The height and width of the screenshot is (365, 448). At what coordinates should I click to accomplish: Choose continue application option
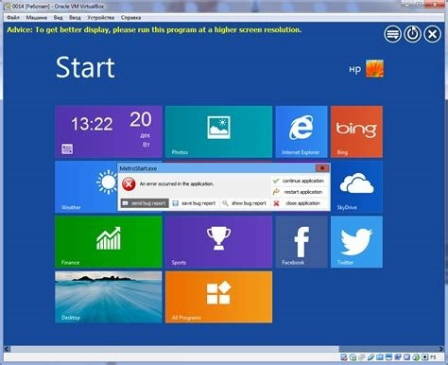pyautogui.click(x=299, y=181)
